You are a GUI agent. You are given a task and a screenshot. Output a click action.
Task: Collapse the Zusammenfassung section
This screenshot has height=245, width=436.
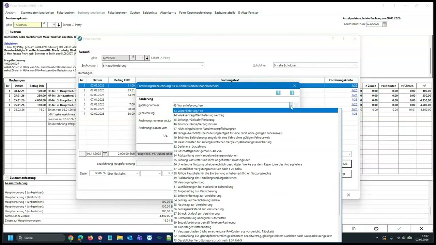click(7, 178)
